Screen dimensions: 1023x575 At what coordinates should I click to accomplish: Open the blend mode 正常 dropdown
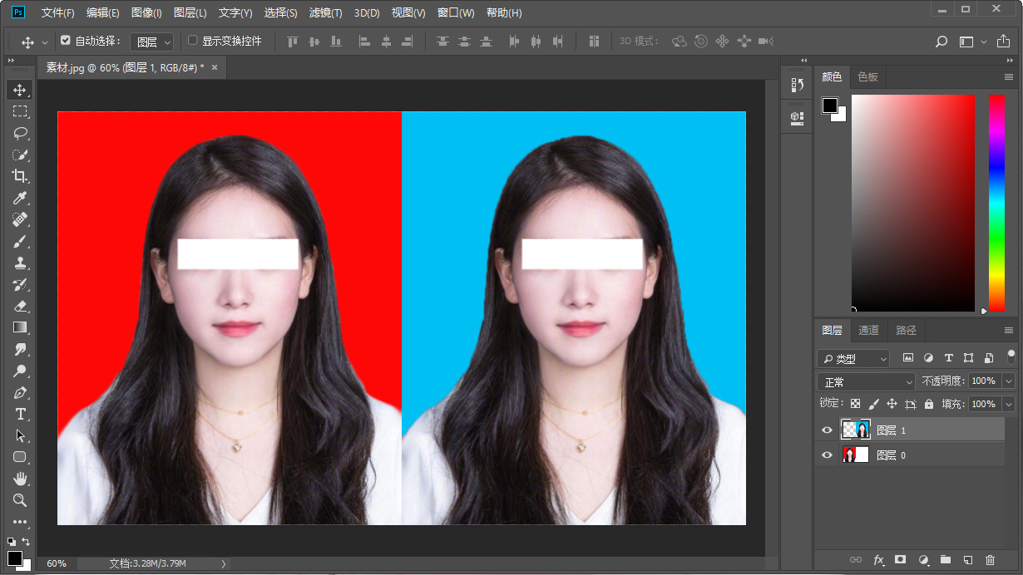866,381
